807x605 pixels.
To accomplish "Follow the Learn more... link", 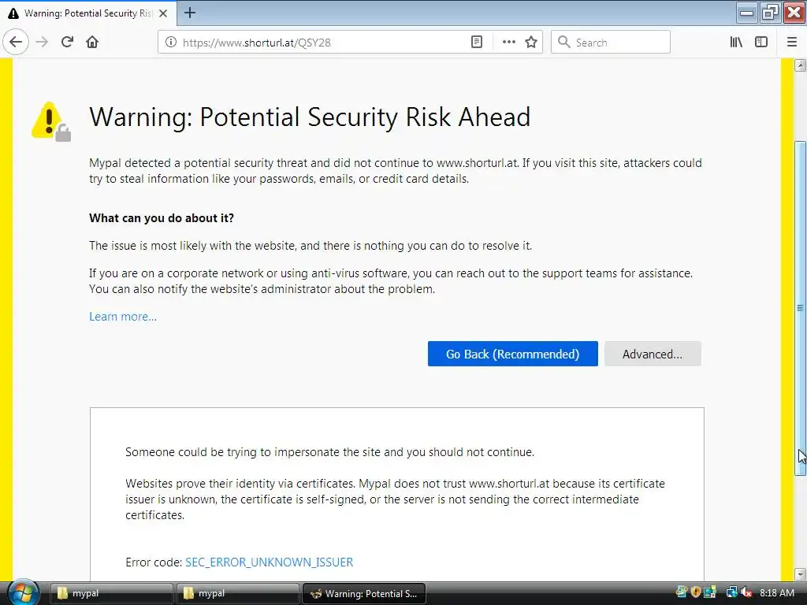I will click(x=123, y=317).
